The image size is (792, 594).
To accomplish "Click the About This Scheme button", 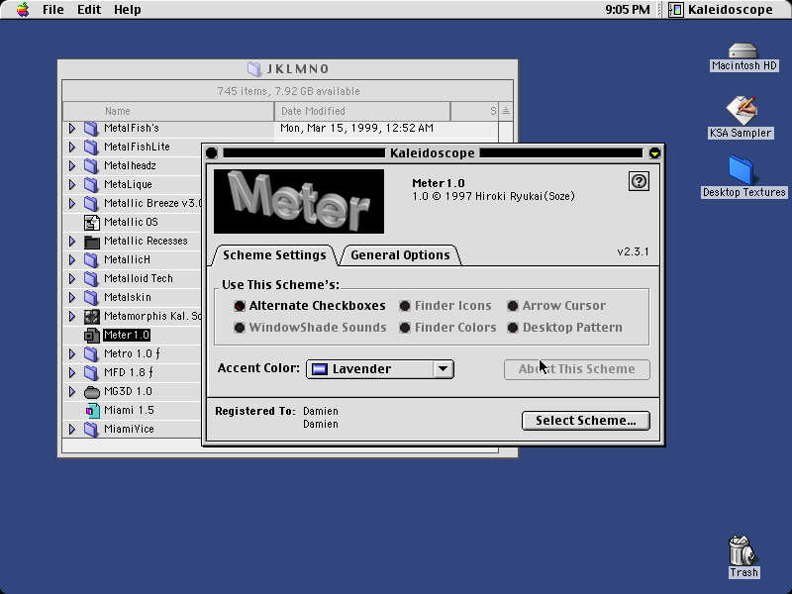I will (577, 369).
